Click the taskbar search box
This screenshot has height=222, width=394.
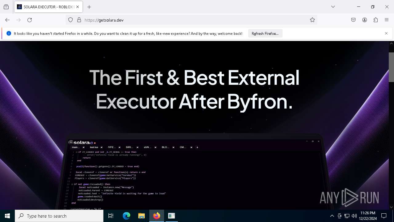[59, 216]
